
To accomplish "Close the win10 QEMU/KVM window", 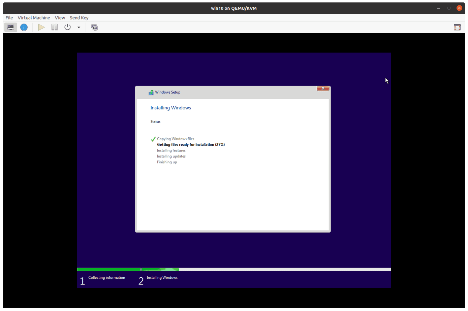I will tap(459, 8).
